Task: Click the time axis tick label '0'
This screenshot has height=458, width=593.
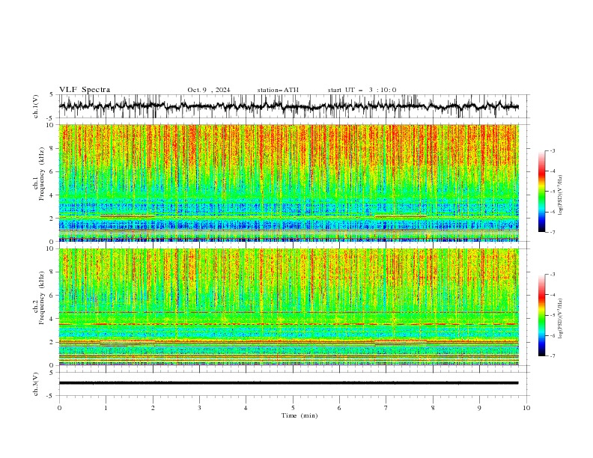Action: (59, 408)
